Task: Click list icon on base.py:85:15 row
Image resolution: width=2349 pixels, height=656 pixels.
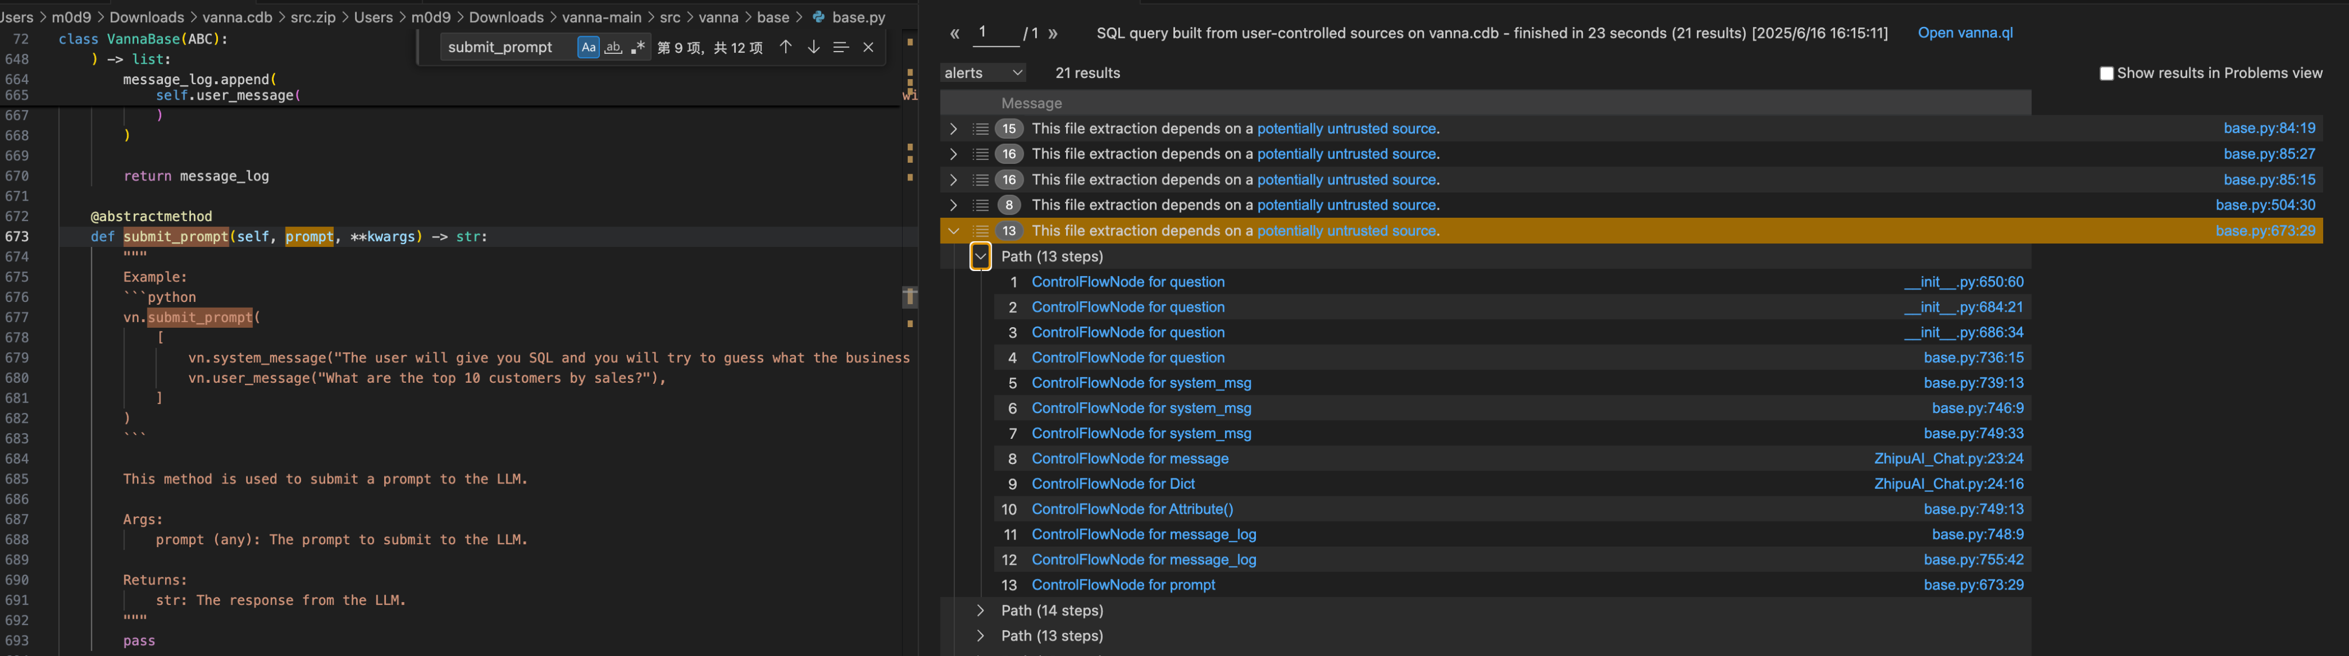Action: 980,179
